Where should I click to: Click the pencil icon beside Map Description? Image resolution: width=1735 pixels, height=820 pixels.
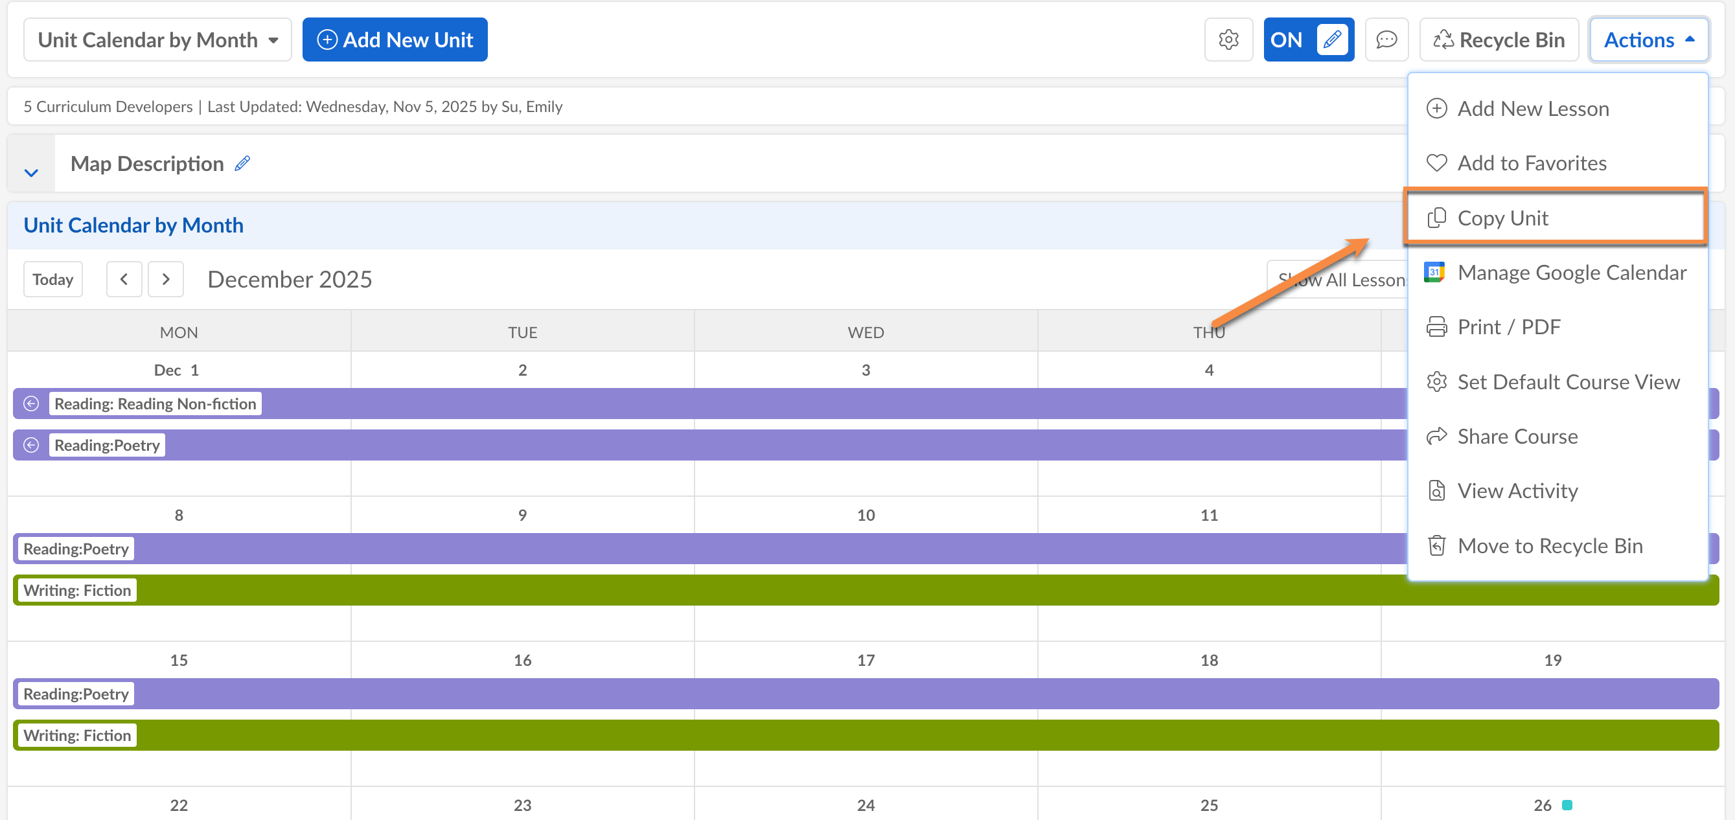pyautogui.click(x=242, y=164)
